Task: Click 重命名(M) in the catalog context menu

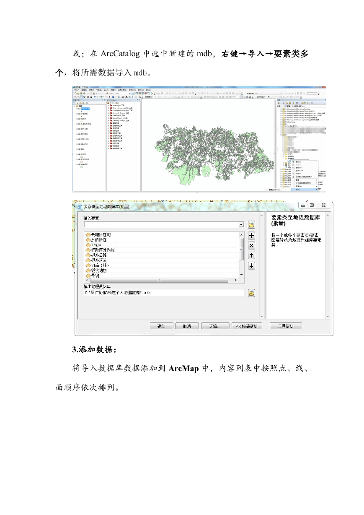Action: [304, 171]
